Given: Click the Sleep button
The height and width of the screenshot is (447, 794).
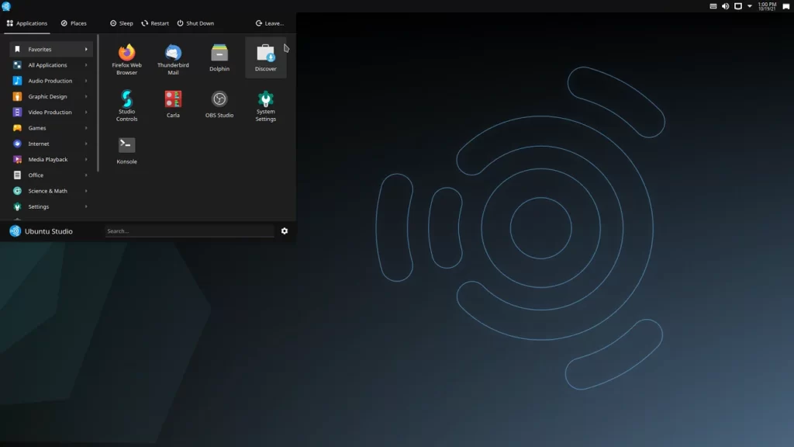Looking at the screenshot, I should tap(122, 23).
